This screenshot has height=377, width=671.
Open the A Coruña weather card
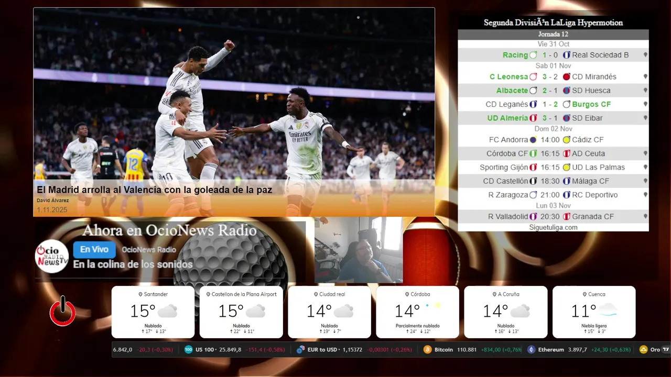coord(506,312)
